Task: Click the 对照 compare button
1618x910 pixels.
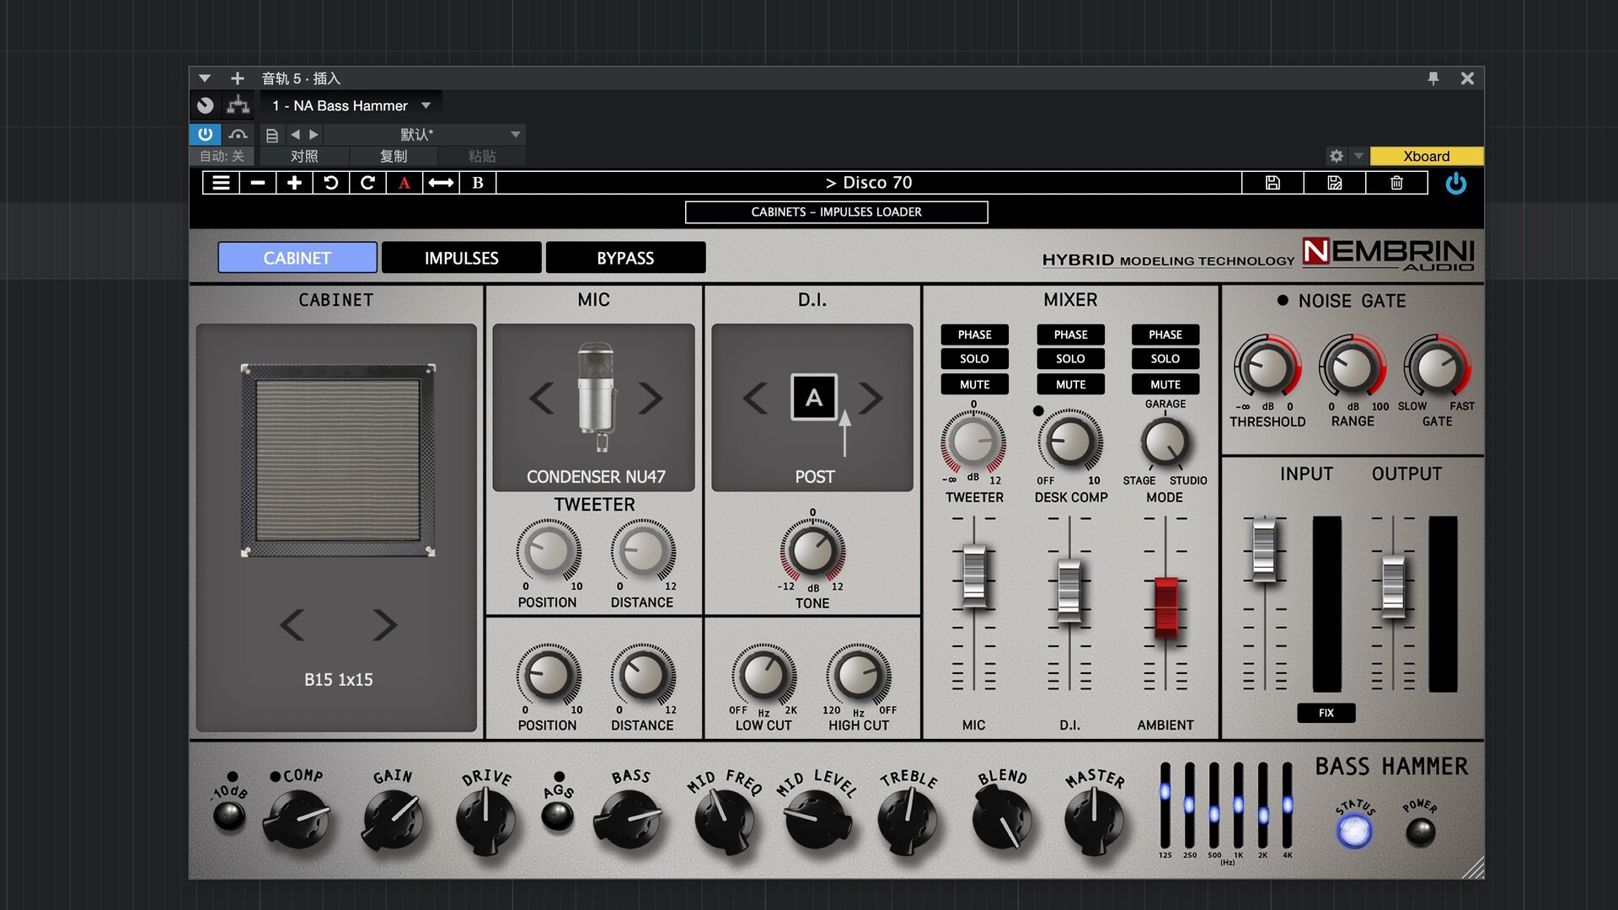Action: [x=304, y=156]
